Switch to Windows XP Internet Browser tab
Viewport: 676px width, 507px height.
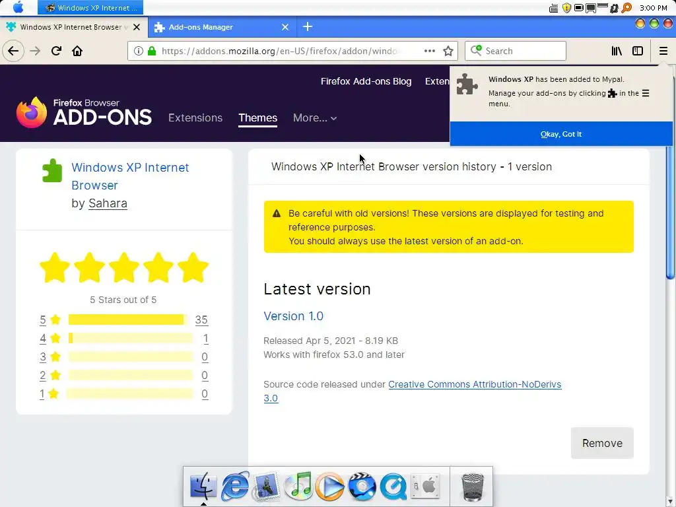pos(74,26)
